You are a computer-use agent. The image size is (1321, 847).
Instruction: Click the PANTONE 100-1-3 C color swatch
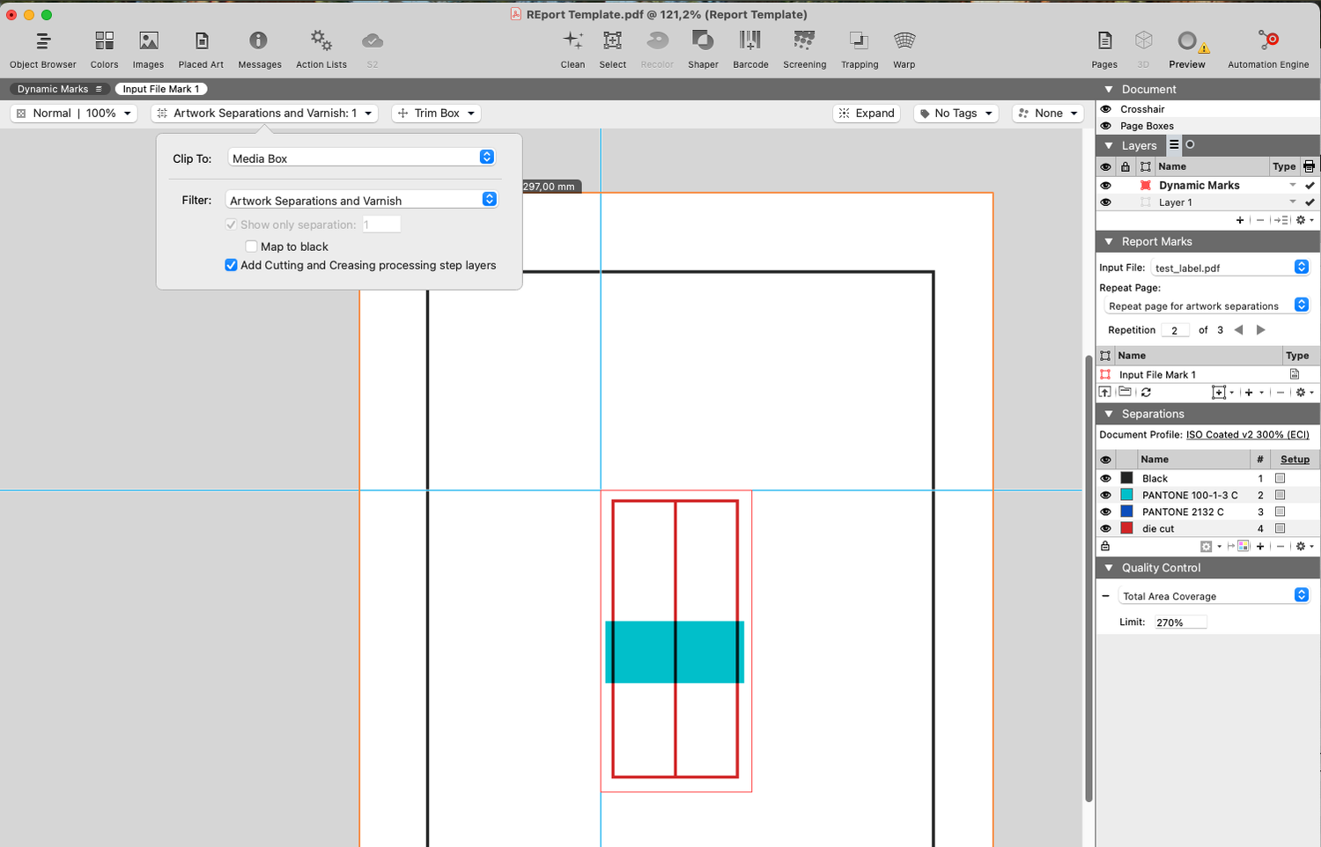pyautogui.click(x=1126, y=495)
